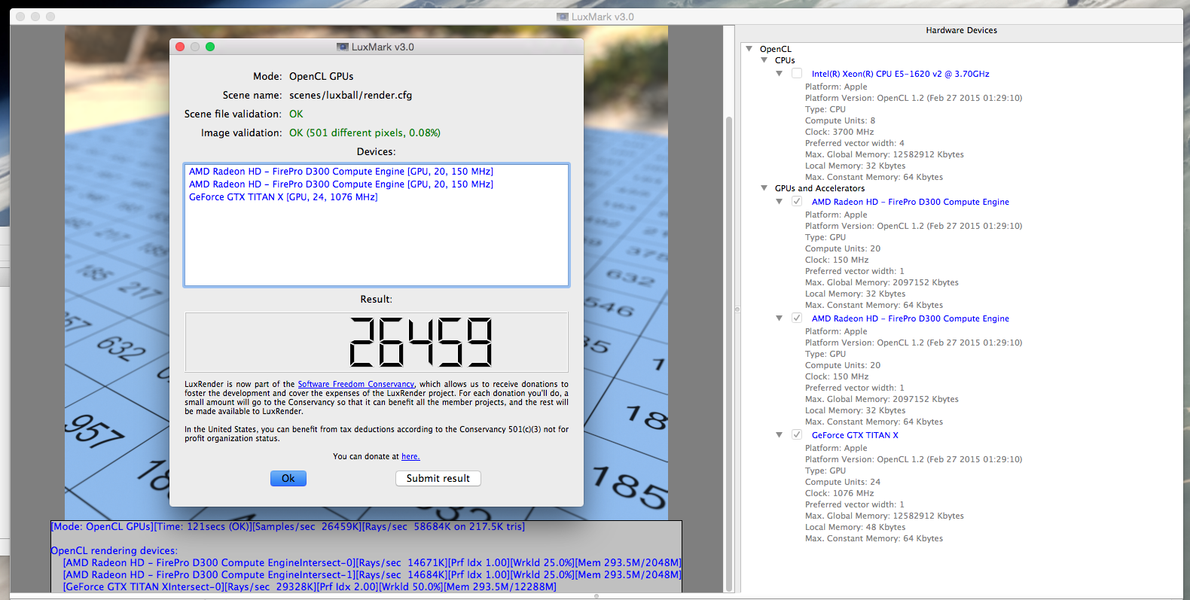Click 'Clock: 1076 MHz' row
The image size is (1190, 600).
pyautogui.click(x=839, y=493)
